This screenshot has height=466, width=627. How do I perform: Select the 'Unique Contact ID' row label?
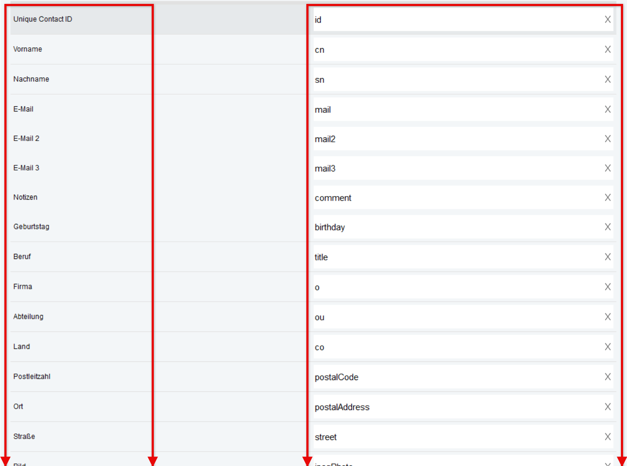[x=43, y=19]
